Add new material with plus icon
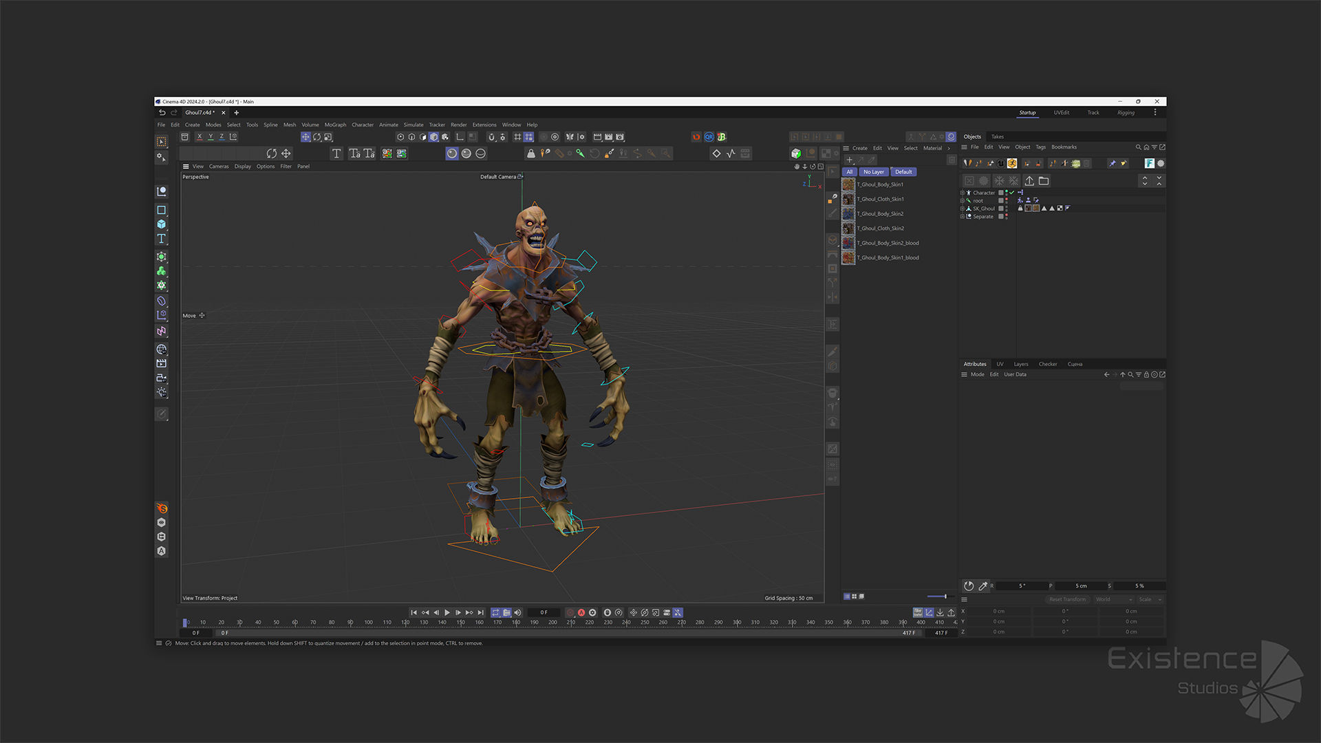Image resolution: width=1321 pixels, height=743 pixels. [x=849, y=160]
